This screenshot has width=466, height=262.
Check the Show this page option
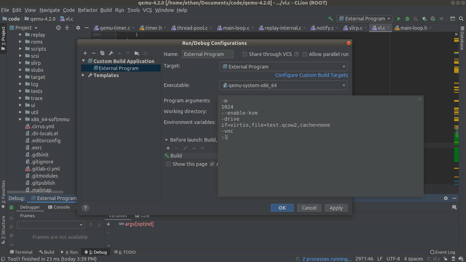tap(168, 164)
